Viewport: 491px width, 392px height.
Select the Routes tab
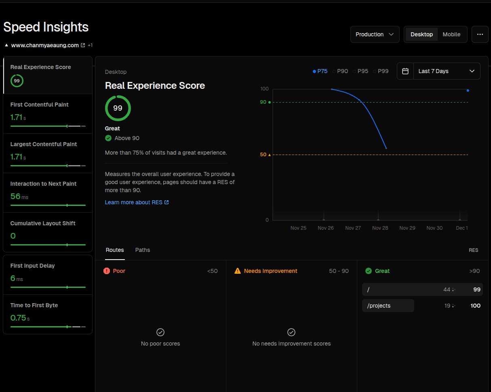(x=115, y=250)
